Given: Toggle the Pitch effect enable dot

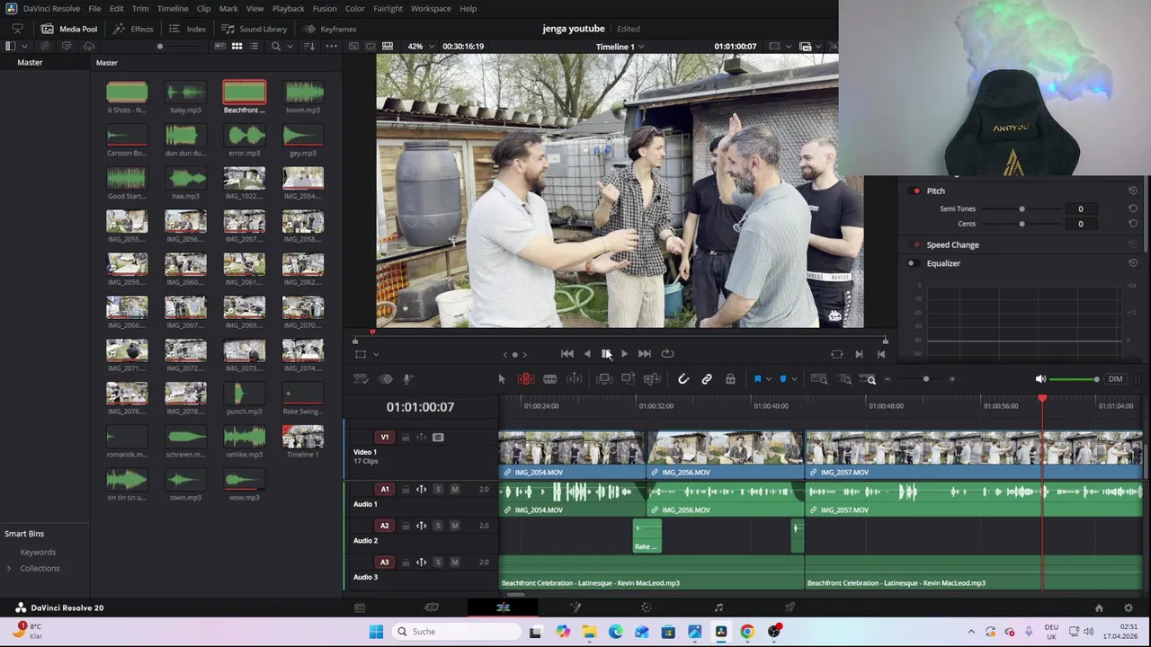Looking at the screenshot, I should [x=916, y=191].
